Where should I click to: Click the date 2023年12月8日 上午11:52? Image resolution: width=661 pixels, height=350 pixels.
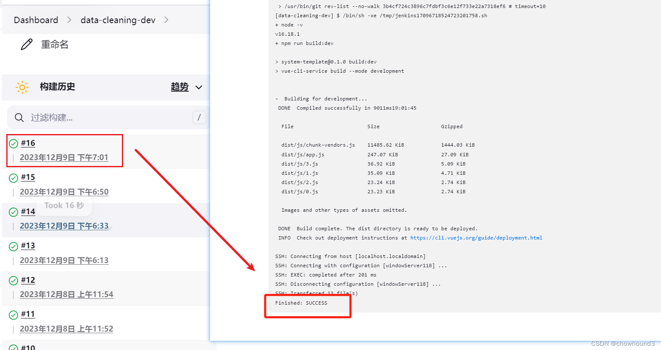pos(66,329)
